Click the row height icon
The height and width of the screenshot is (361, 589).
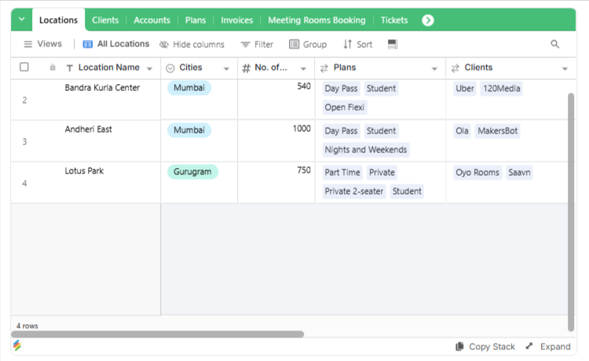[x=393, y=44]
